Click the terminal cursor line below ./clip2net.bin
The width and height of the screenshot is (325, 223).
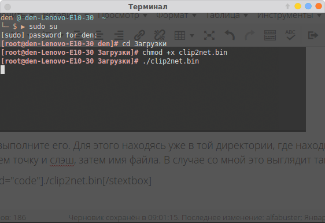2,69
